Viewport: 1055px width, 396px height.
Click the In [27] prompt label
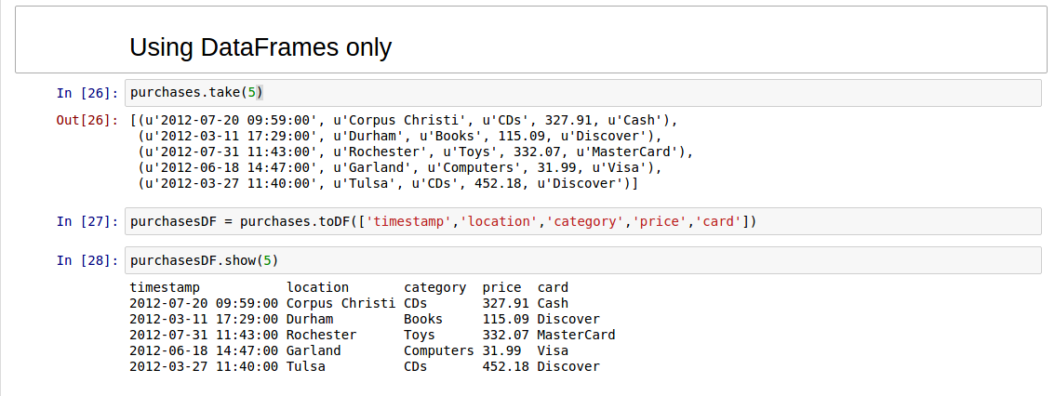(87, 221)
